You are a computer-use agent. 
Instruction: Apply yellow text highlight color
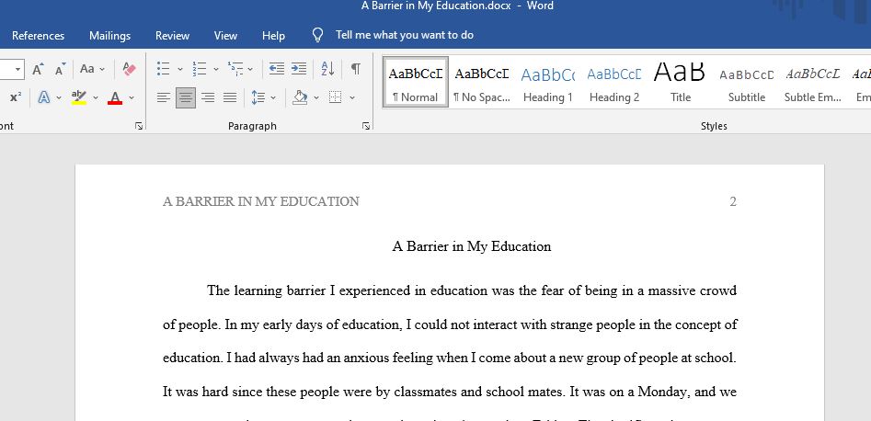click(x=79, y=97)
